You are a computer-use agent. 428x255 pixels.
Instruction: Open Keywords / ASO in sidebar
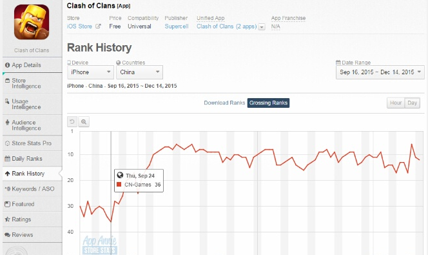click(32, 189)
